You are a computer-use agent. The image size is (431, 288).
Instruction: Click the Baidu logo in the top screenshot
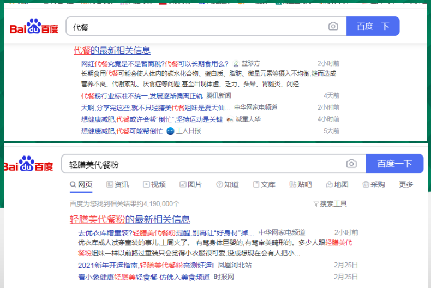pyautogui.click(x=34, y=27)
